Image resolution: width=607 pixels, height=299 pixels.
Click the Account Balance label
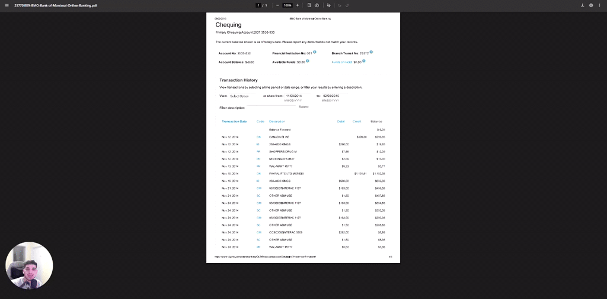[231, 62]
